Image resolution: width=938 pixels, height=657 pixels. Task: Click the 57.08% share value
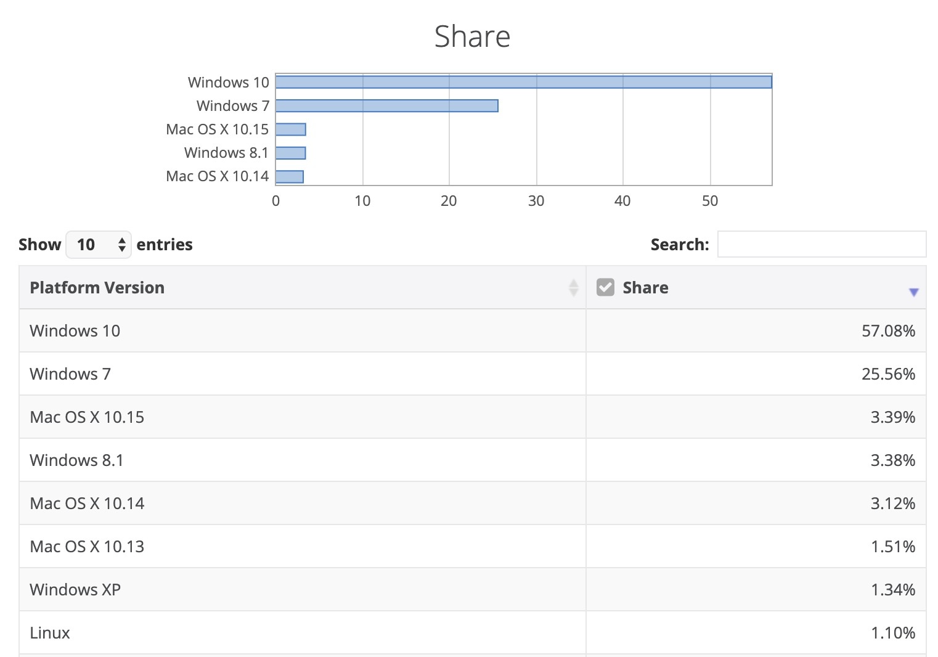click(x=887, y=331)
